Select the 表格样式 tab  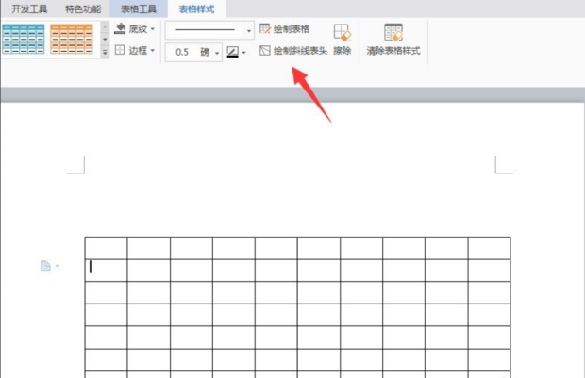tap(196, 8)
